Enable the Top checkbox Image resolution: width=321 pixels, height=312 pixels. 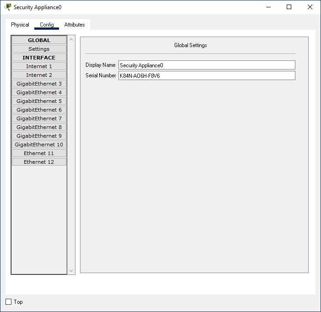click(x=8, y=301)
